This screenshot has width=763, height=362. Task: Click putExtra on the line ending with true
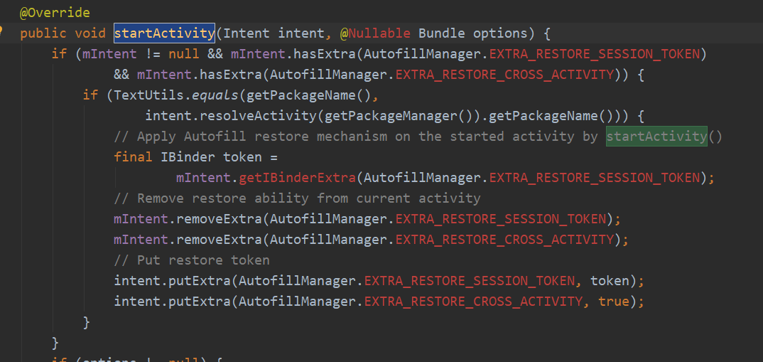pyautogui.click(x=200, y=301)
